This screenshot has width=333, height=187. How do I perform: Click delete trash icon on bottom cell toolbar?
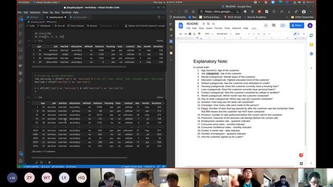tap(49, 163)
